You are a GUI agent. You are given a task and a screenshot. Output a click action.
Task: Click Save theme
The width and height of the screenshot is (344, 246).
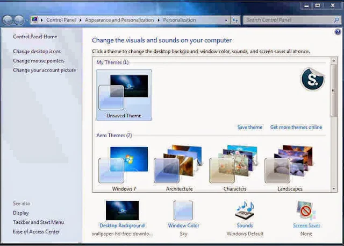click(x=249, y=127)
